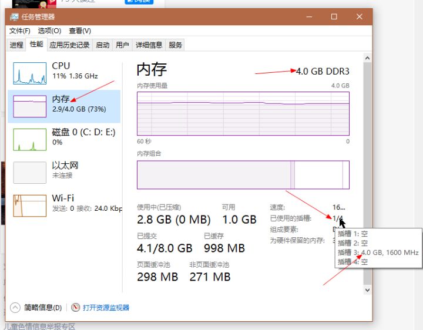Open the 文件(F) menu
The image size is (423, 330).
[19, 31]
